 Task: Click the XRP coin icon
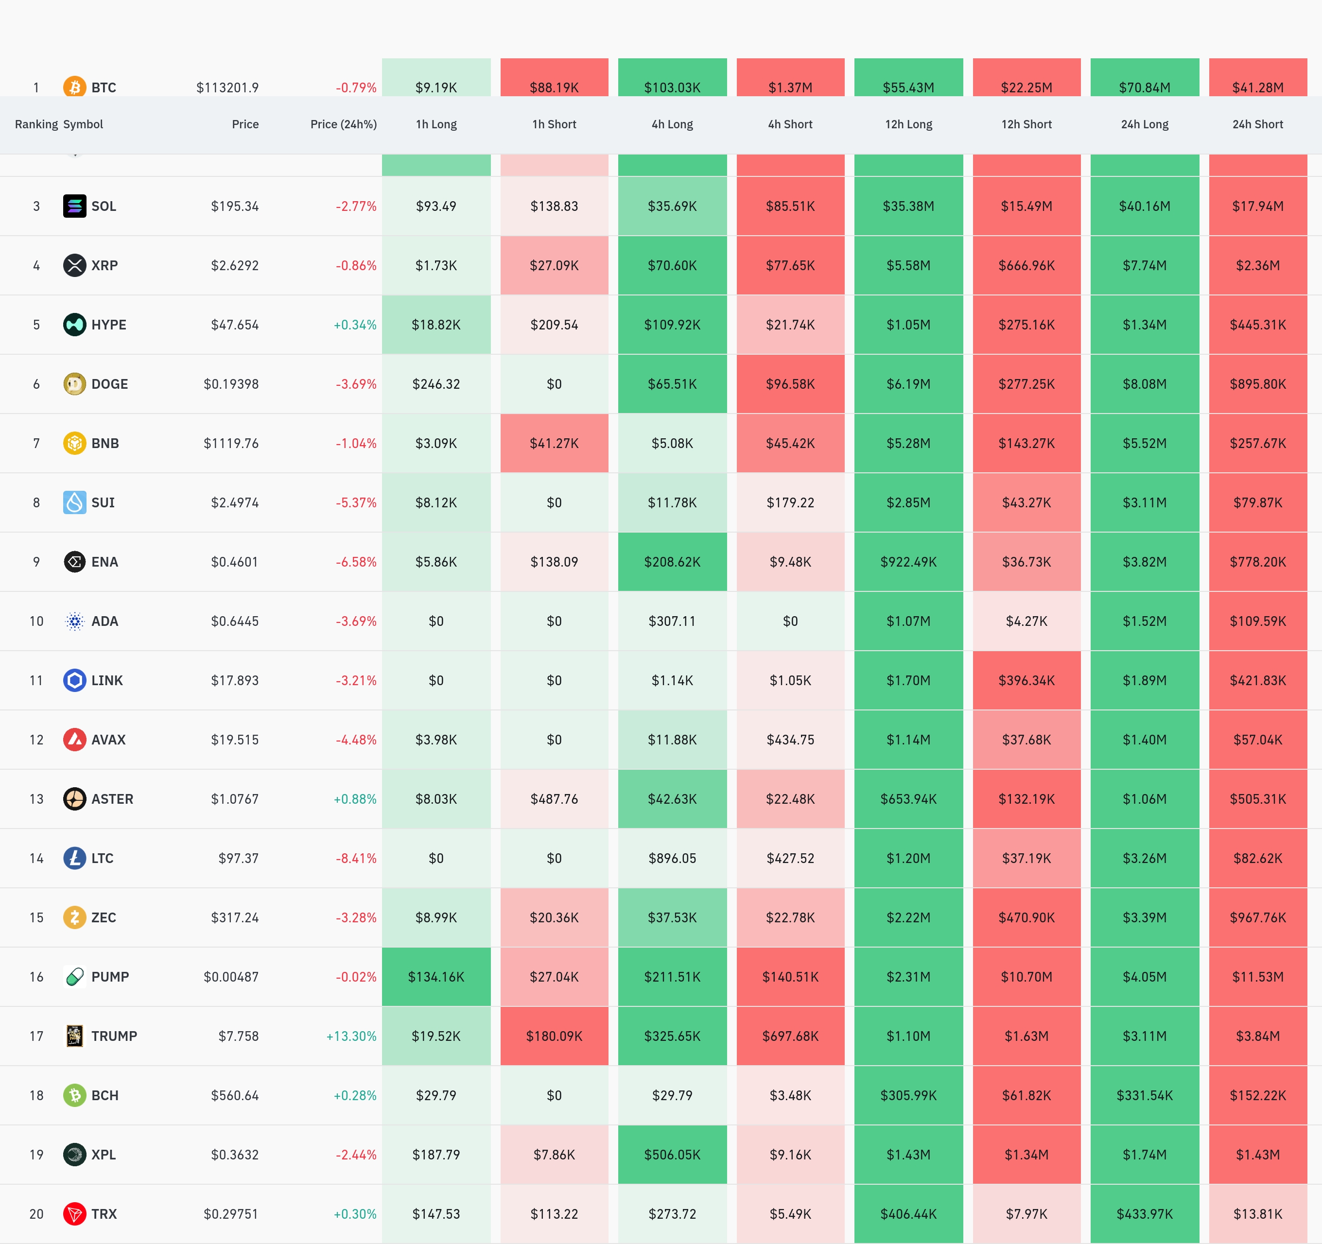(x=74, y=265)
